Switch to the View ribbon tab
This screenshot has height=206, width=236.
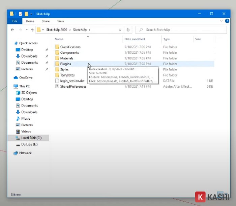60,21
